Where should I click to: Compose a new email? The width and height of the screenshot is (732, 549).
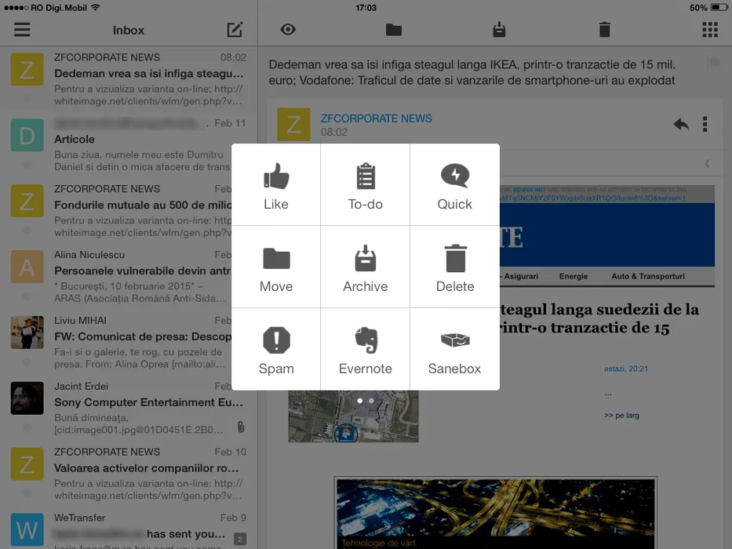click(235, 30)
